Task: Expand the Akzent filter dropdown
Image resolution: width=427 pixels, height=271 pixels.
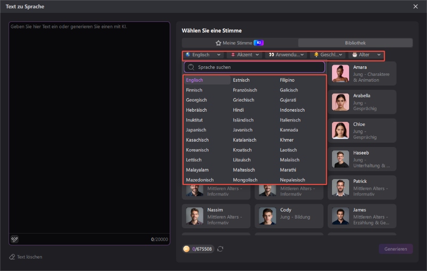Action: (244, 55)
